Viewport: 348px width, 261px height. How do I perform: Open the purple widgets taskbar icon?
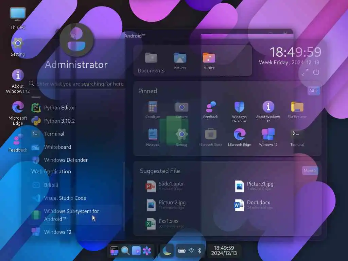(136, 251)
